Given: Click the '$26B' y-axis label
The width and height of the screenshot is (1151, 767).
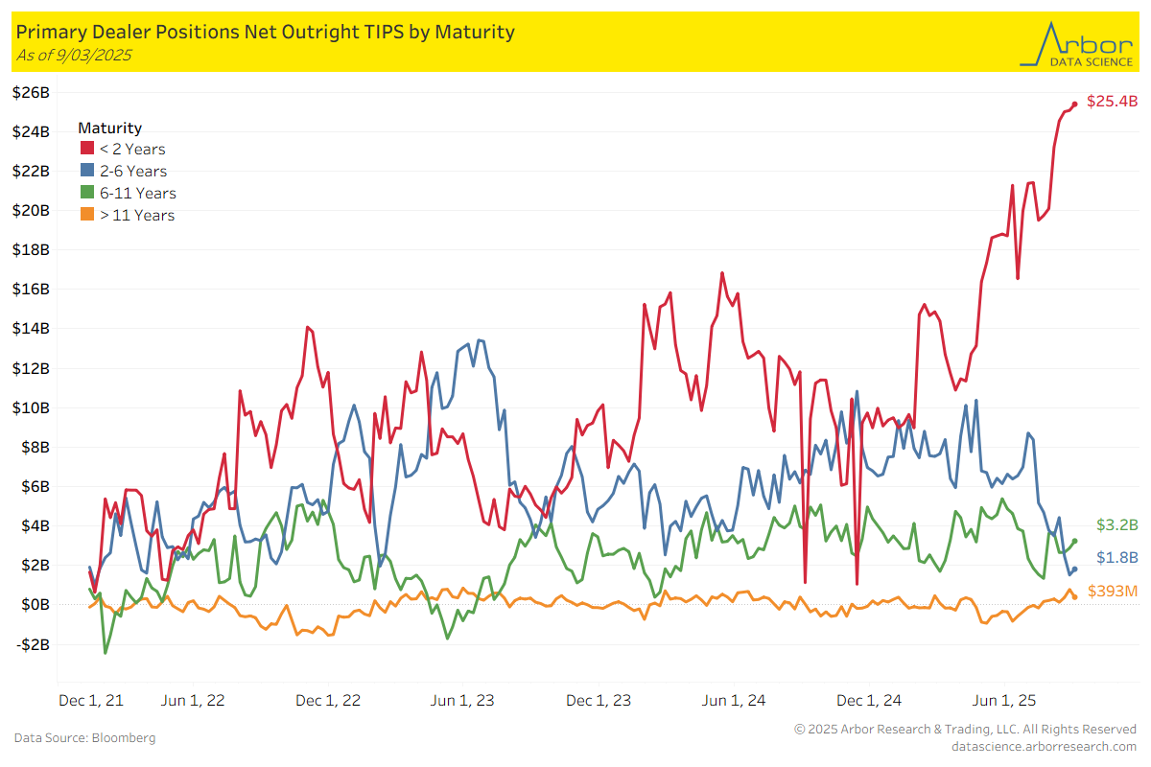Looking at the screenshot, I should 31,92.
